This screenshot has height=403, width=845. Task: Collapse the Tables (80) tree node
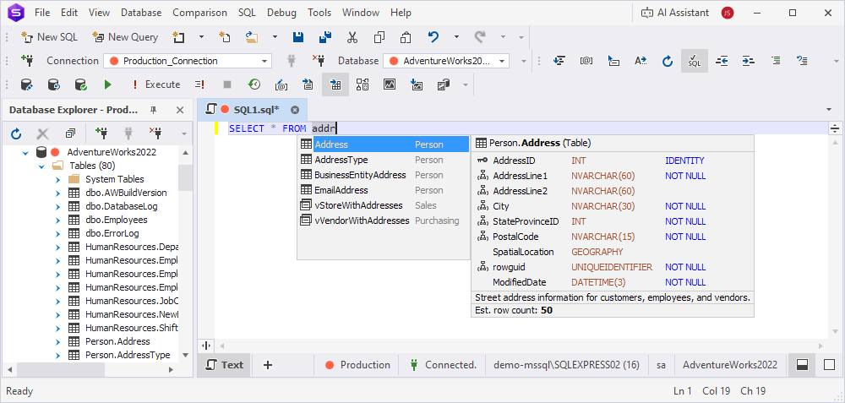[x=41, y=166]
